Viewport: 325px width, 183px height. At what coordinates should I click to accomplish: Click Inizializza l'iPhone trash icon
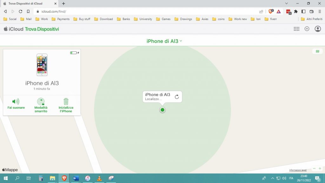(x=66, y=102)
